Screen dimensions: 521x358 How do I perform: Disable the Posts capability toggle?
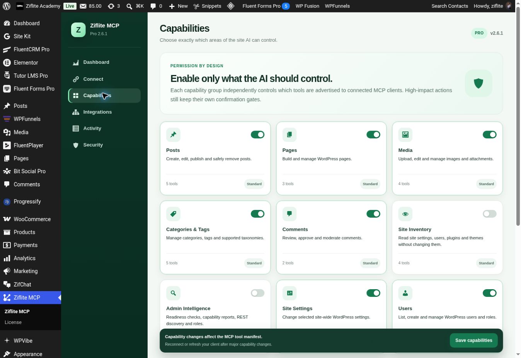(257, 135)
